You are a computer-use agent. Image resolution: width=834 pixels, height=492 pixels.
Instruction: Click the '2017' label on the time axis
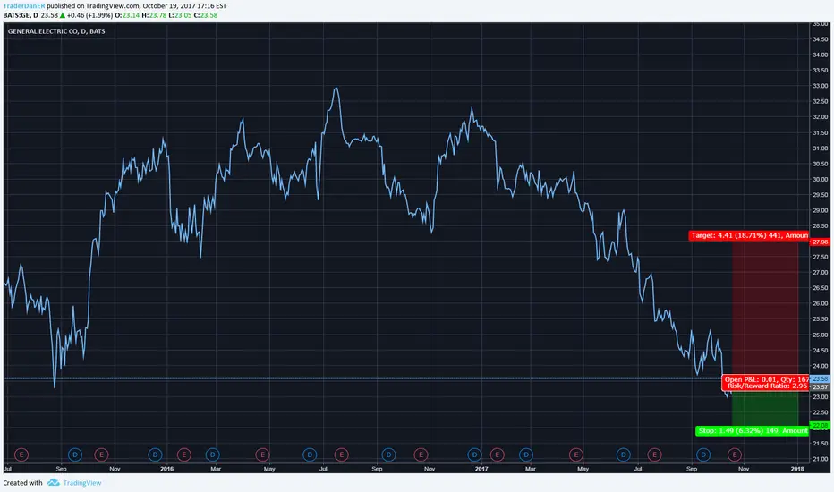(481, 469)
